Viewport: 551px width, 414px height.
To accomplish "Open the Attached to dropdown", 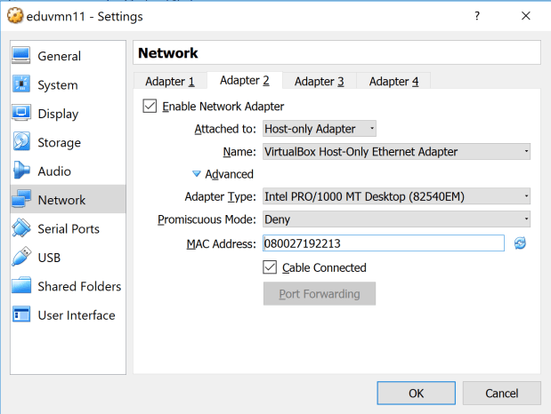I will pyautogui.click(x=320, y=129).
